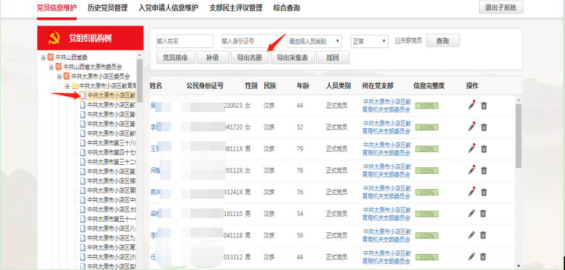The height and width of the screenshot is (270, 565).
Task: Open the 正常 status dropdown
Action: (x=369, y=41)
